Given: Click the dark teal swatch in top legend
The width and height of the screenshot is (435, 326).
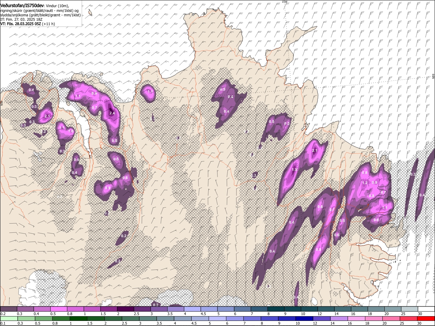Looking at the screenshot, I should (276, 309).
